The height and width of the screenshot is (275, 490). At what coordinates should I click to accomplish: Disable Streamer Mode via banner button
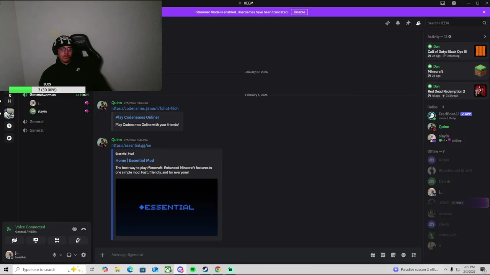(x=299, y=12)
